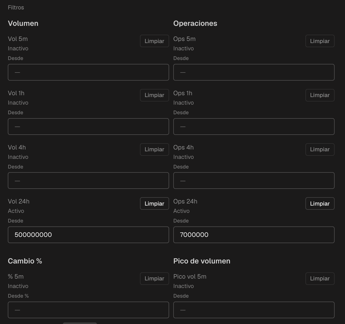Reset Ops 4h using its Limpiar button
The image size is (345, 324).
pyautogui.click(x=320, y=149)
